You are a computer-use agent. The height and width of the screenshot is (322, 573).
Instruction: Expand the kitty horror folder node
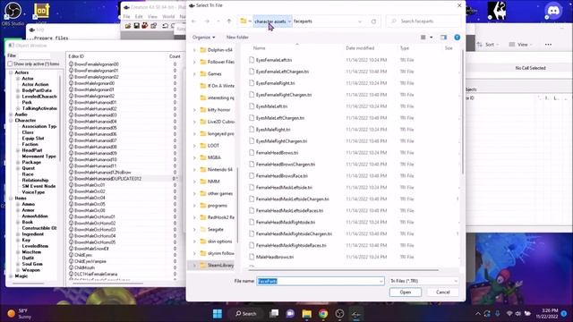pyautogui.click(x=194, y=110)
